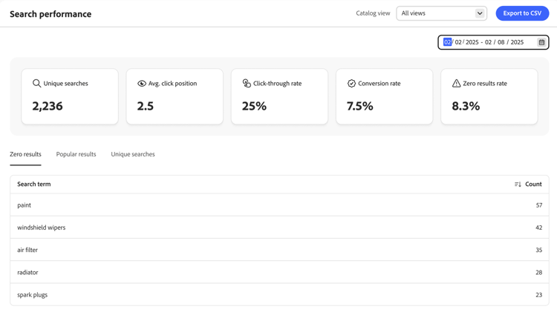Image resolution: width=557 pixels, height=312 pixels.
Task: Click the Zero results rate warning icon
Action: 456,84
